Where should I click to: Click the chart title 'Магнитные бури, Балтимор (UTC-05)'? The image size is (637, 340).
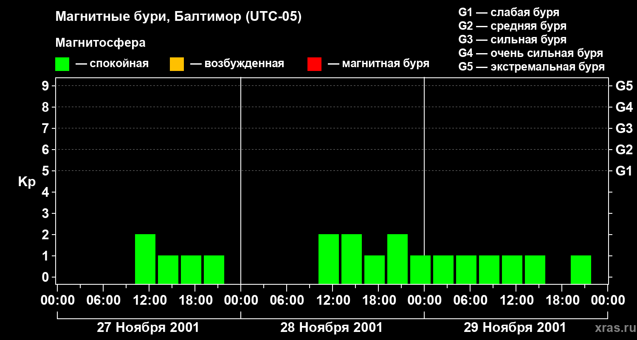pos(178,17)
